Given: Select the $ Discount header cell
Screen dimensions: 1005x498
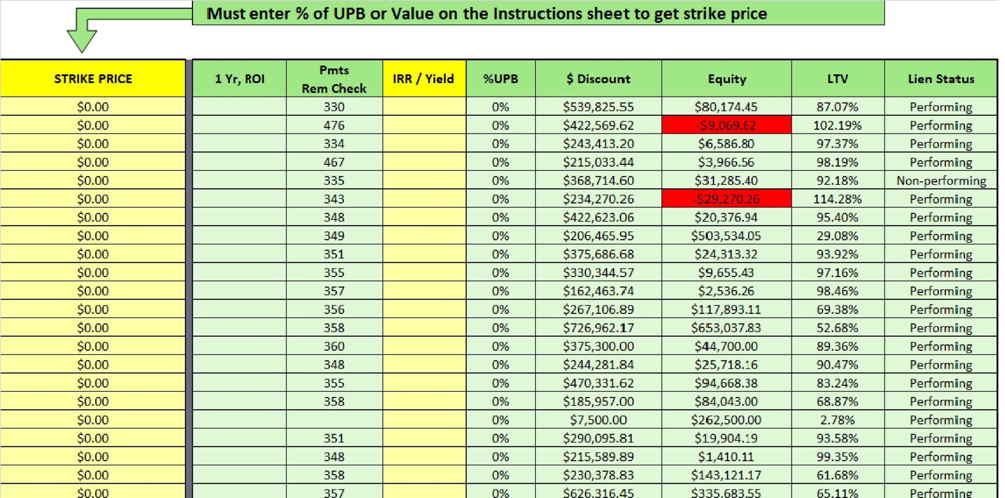Looking at the screenshot, I should [598, 79].
